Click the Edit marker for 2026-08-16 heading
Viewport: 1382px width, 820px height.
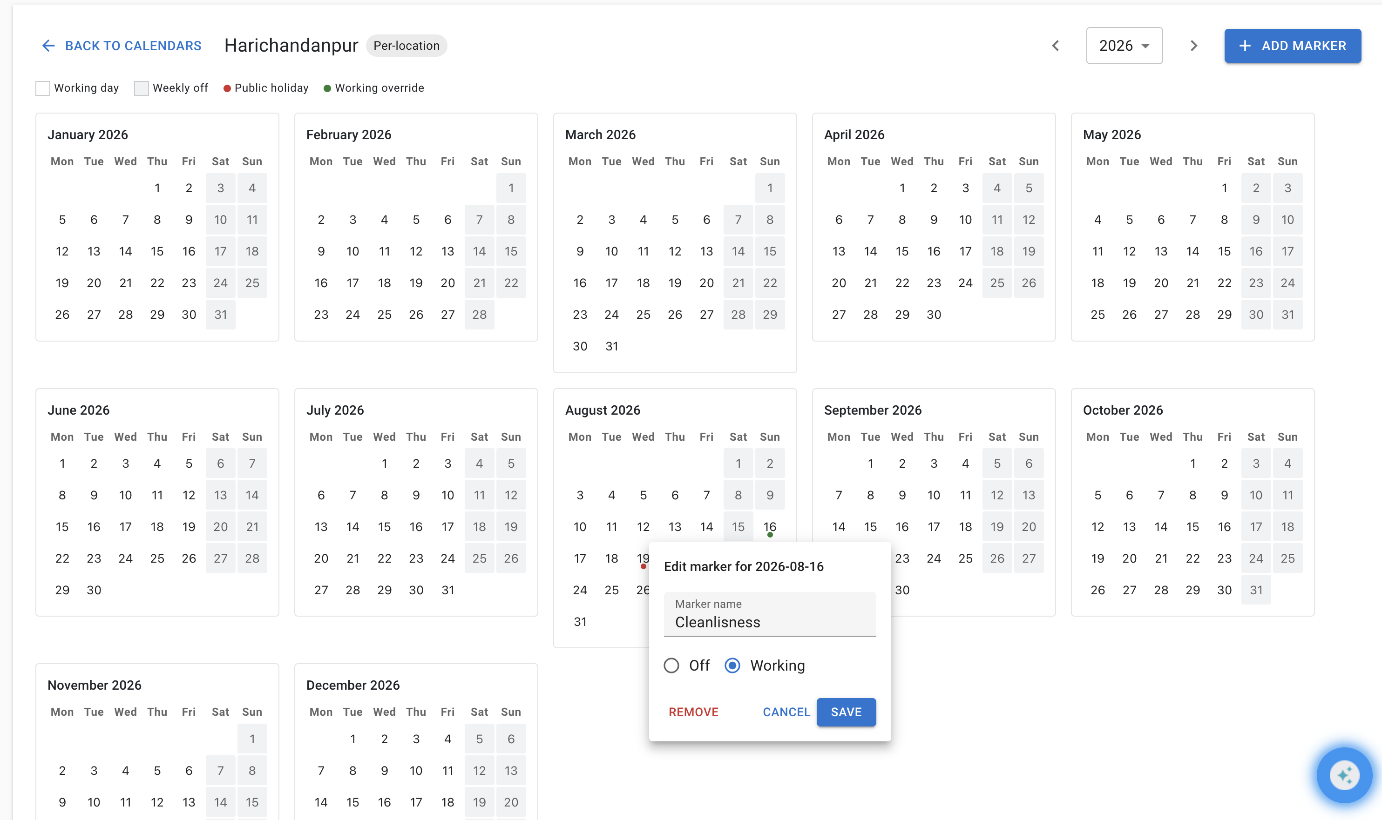coord(744,567)
